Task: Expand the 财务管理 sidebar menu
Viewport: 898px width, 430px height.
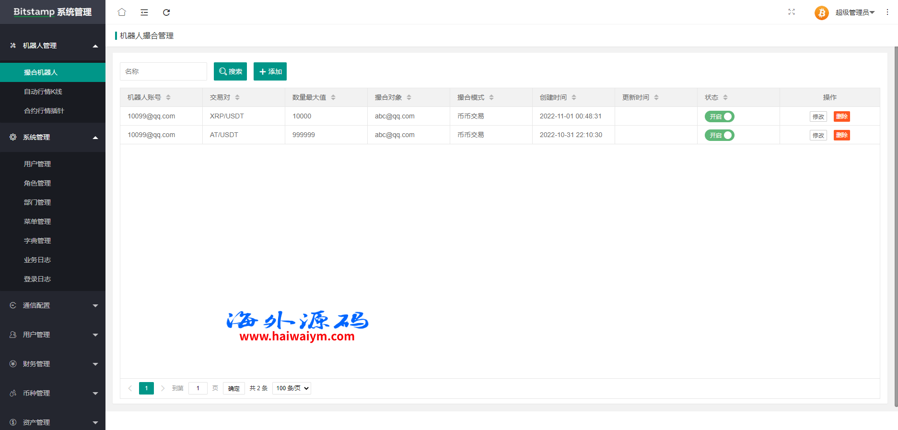Action: coord(53,364)
